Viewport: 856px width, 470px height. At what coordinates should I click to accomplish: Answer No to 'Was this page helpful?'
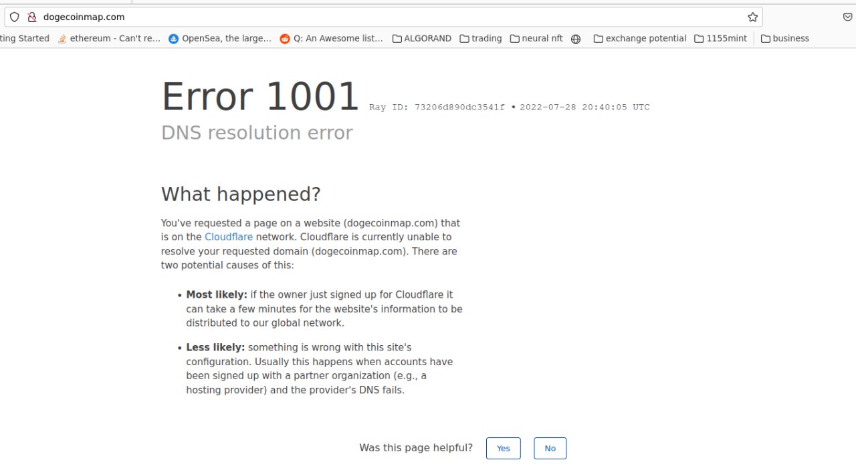click(550, 448)
